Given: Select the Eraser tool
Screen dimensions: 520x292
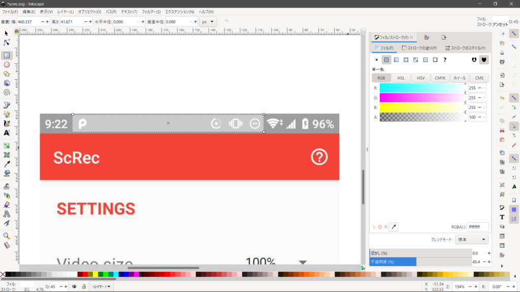Looking at the screenshot, I should [x=6, y=205].
